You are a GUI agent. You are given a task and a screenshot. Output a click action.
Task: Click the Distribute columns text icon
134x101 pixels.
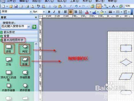[80, 12]
